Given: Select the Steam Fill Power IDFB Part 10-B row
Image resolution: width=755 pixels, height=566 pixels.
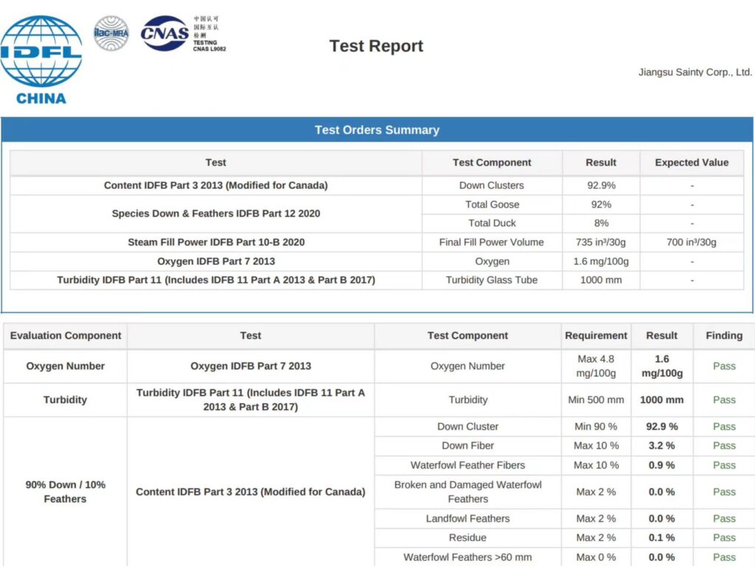Looking at the screenshot, I should click(x=216, y=242).
